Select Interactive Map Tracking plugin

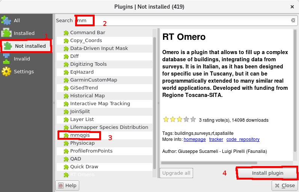(x=104, y=104)
